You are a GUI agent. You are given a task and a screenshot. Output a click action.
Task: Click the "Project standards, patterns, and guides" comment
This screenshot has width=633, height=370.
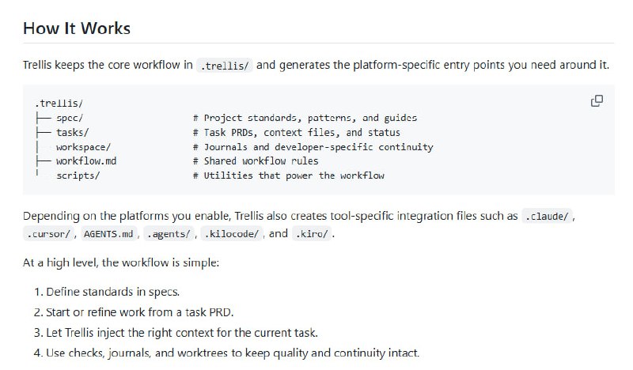tap(304, 118)
